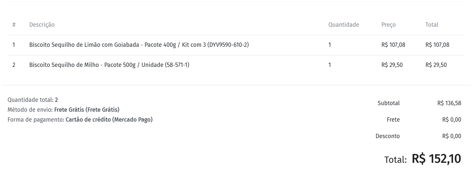This screenshot has width=476, height=177.
Task: Click the Preço column header
Action: tap(388, 25)
